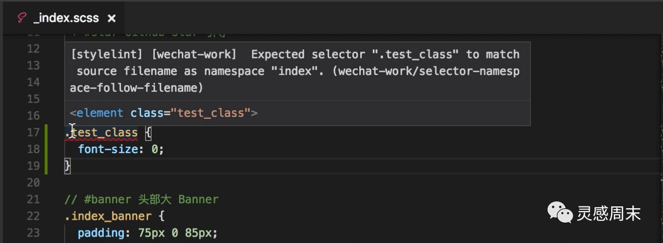Close the _index.scss tab

tap(111, 18)
